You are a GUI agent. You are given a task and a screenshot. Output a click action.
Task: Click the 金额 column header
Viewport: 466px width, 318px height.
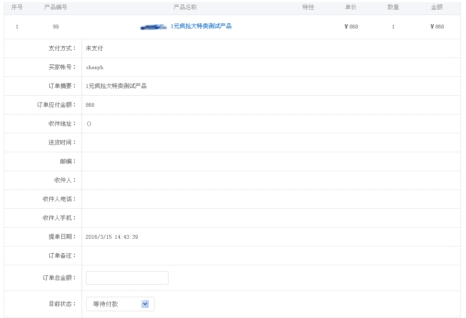[437, 7]
